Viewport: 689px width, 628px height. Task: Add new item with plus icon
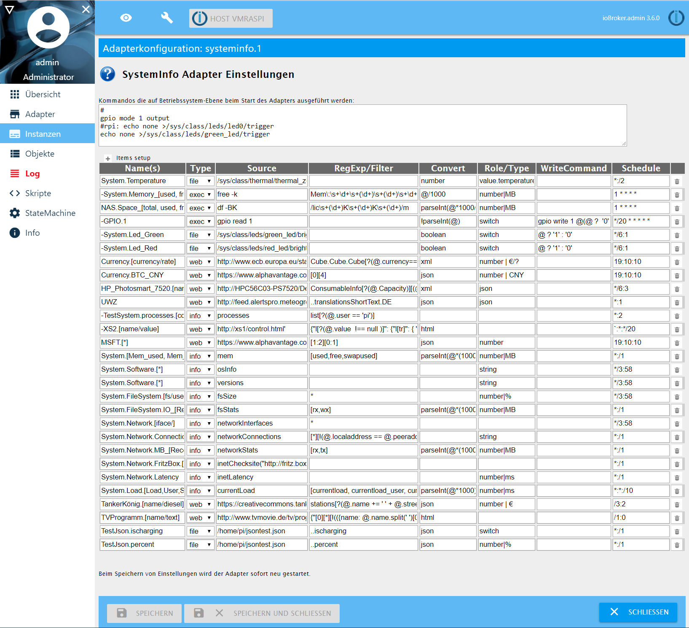click(108, 158)
